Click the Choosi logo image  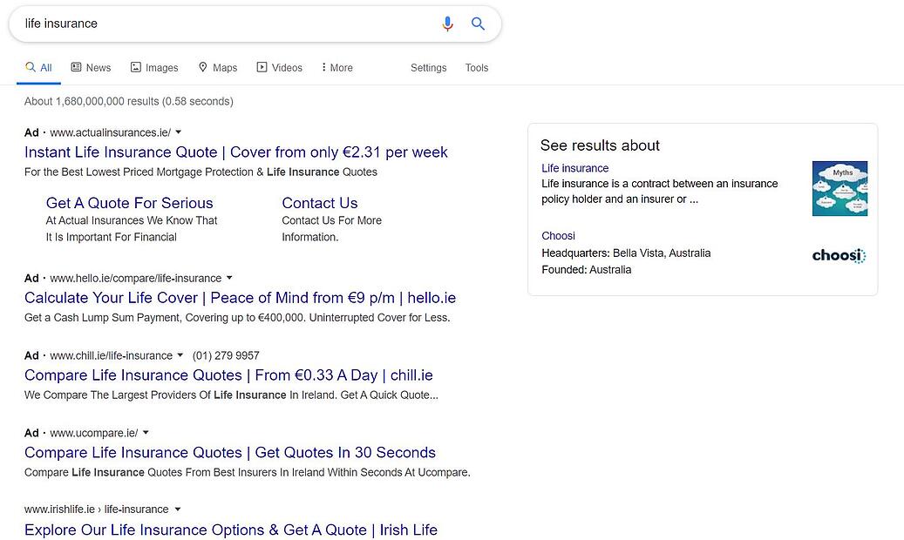click(x=839, y=255)
